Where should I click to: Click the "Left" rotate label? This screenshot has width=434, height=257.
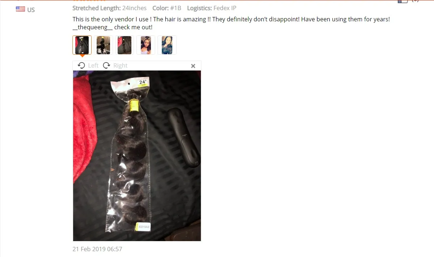93,65
